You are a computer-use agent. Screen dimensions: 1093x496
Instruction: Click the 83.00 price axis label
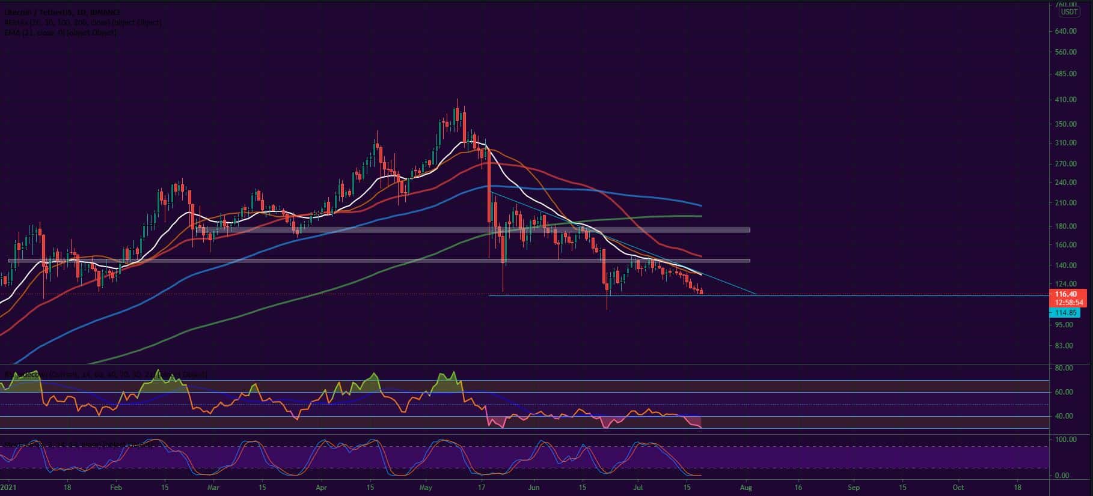1065,346
